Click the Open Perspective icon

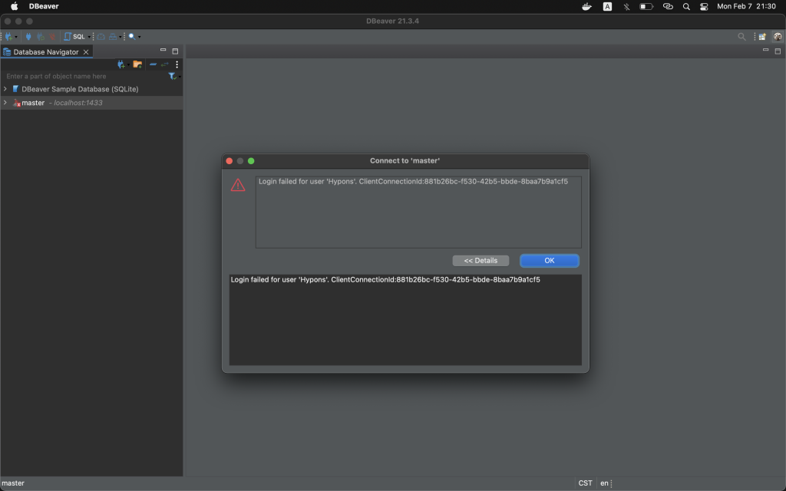[x=762, y=37]
